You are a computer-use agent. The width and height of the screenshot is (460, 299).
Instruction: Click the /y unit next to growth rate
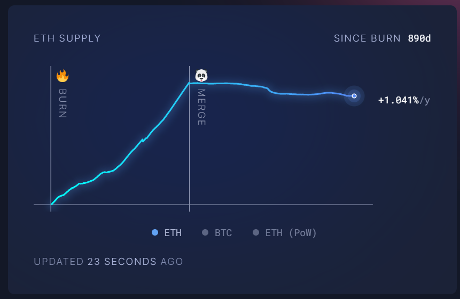click(425, 100)
